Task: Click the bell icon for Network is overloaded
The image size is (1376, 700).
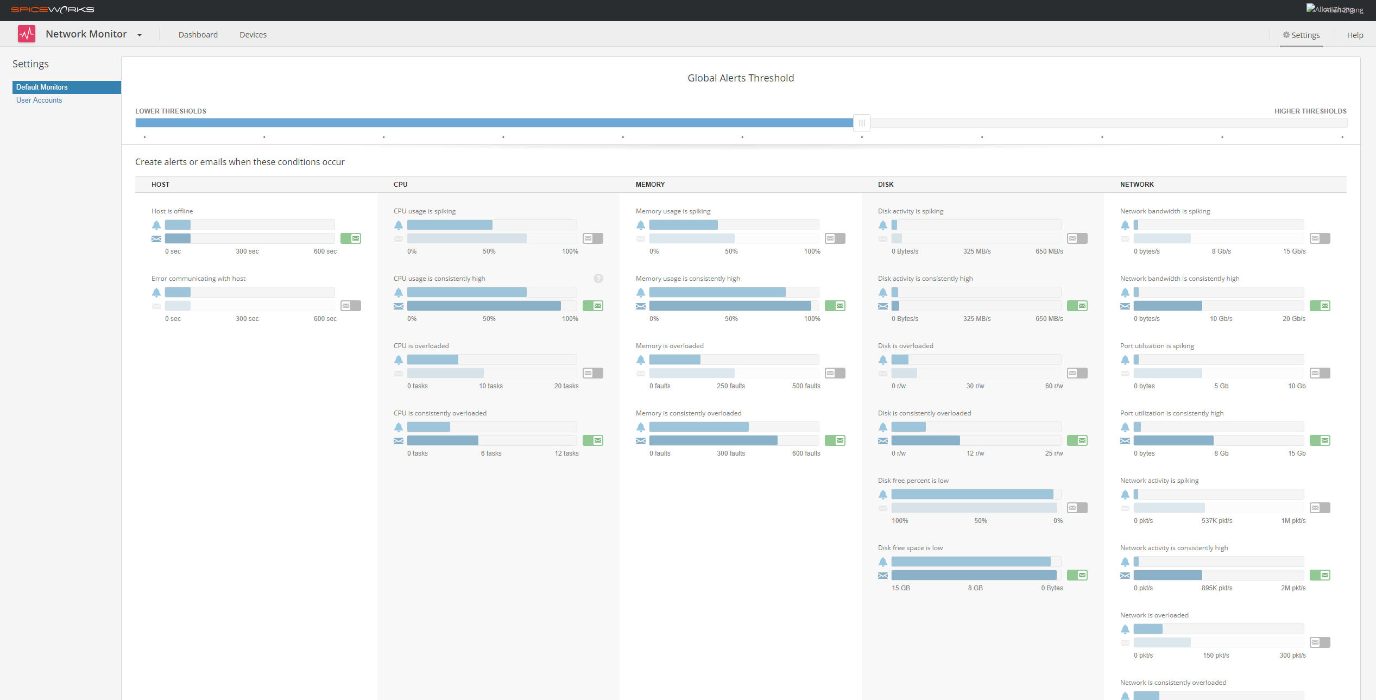Action: (1125, 629)
